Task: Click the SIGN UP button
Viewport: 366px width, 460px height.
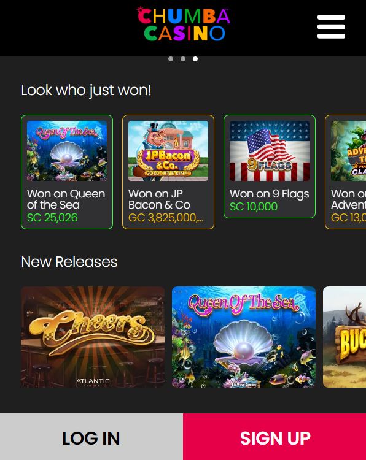Action: coord(274,437)
